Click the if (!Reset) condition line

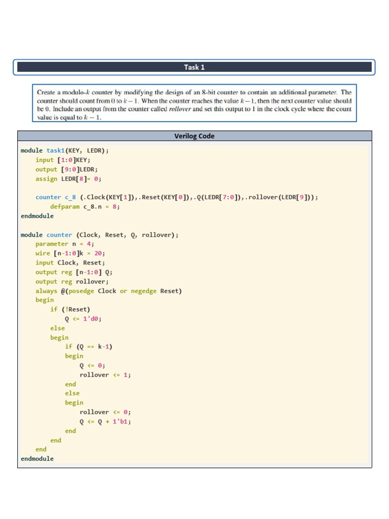click(x=70, y=309)
